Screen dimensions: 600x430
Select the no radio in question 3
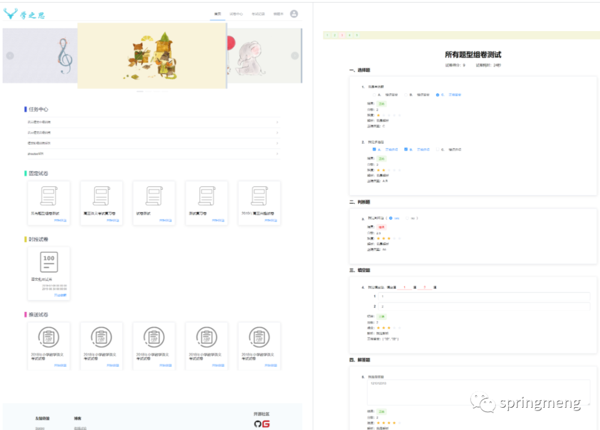pos(407,218)
